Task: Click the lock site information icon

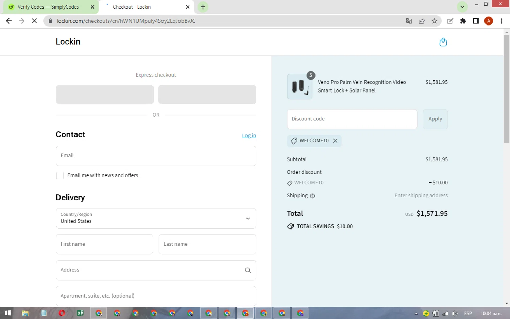Action: pyautogui.click(x=50, y=21)
